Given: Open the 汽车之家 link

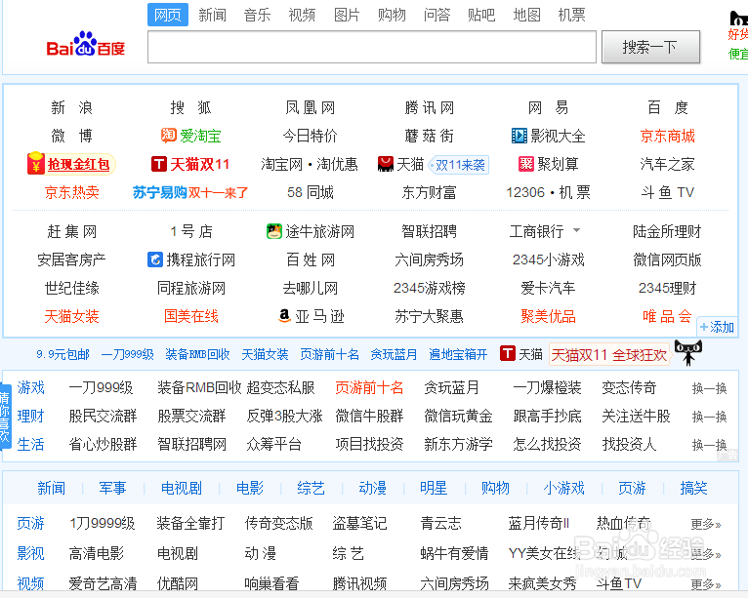Looking at the screenshot, I should [x=667, y=165].
